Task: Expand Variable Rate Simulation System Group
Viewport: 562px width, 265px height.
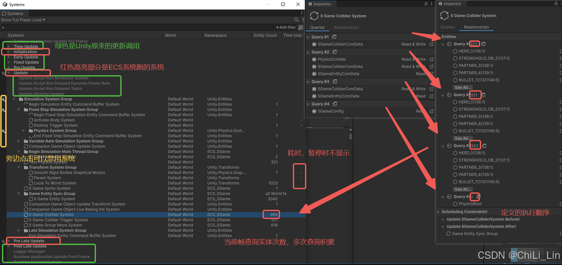Action: click(x=19, y=141)
